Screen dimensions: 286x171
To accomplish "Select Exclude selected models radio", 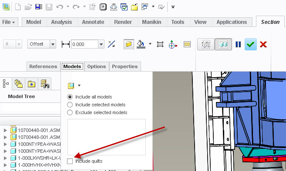I will 70,112.
